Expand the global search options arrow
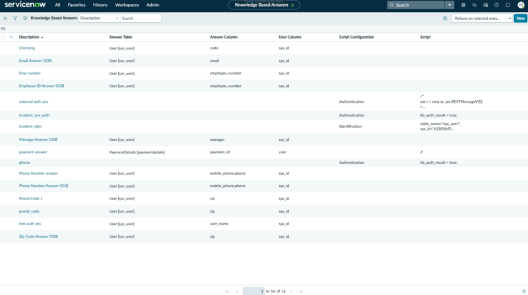The width and height of the screenshot is (528, 295). pos(449,5)
